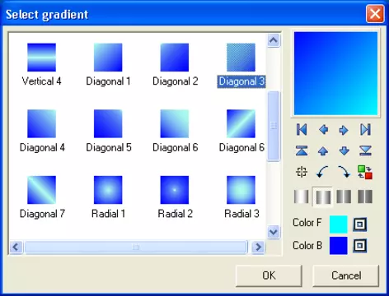Click the horizontal scroll right arrow
The width and height of the screenshot is (389, 296).
pos(258,247)
